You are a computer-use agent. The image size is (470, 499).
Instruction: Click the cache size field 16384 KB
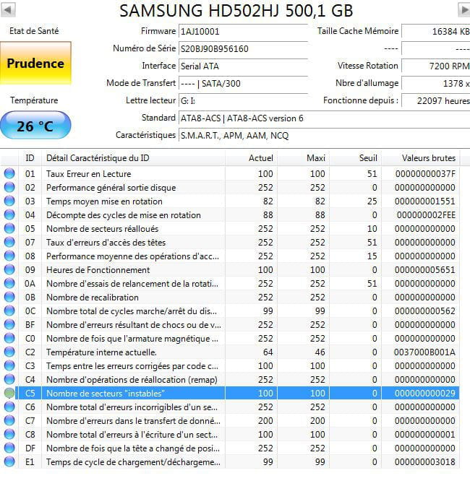click(435, 31)
